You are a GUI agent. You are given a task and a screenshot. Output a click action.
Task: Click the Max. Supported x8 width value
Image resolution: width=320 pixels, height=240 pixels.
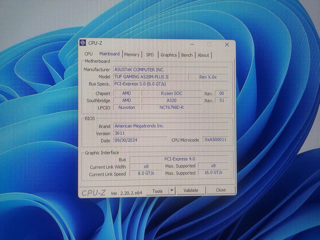pyautogui.click(x=213, y=166)
